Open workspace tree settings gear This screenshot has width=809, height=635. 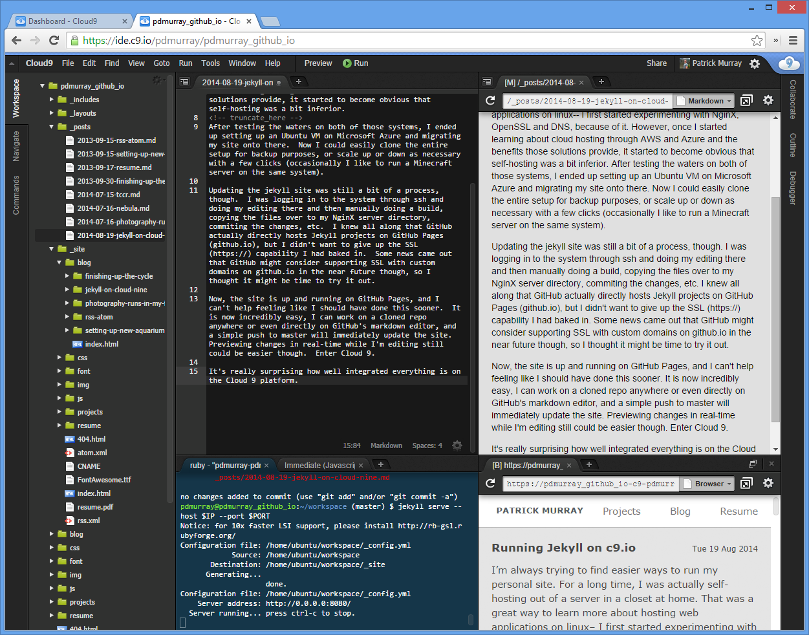[x=157, y=80]
